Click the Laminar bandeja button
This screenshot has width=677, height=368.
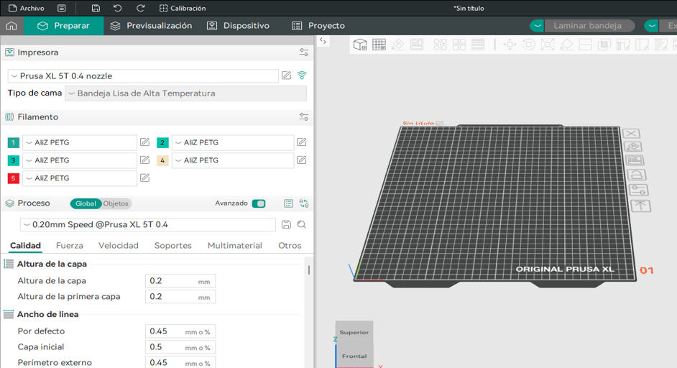tap(588, 26)
